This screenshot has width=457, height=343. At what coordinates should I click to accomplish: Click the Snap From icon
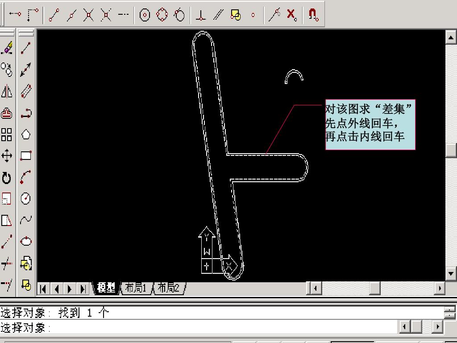pyautogui.click(x=33, y=14)
